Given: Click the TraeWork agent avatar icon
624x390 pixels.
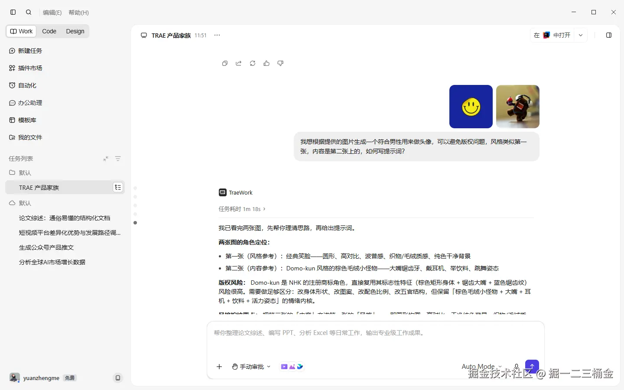Looking at the screenshot, I should pyautogui.click(x=222, y=192).
